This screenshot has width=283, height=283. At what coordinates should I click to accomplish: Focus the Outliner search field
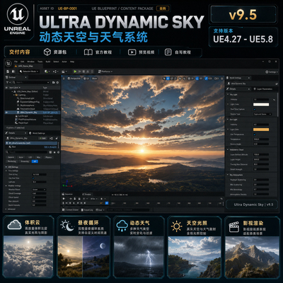(32, 82)
